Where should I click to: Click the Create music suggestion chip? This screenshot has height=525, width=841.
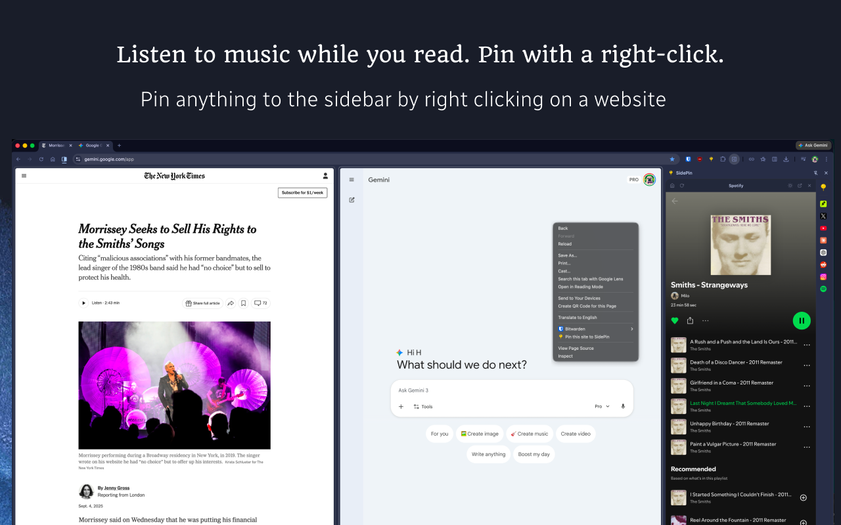(x=530, y=434)
